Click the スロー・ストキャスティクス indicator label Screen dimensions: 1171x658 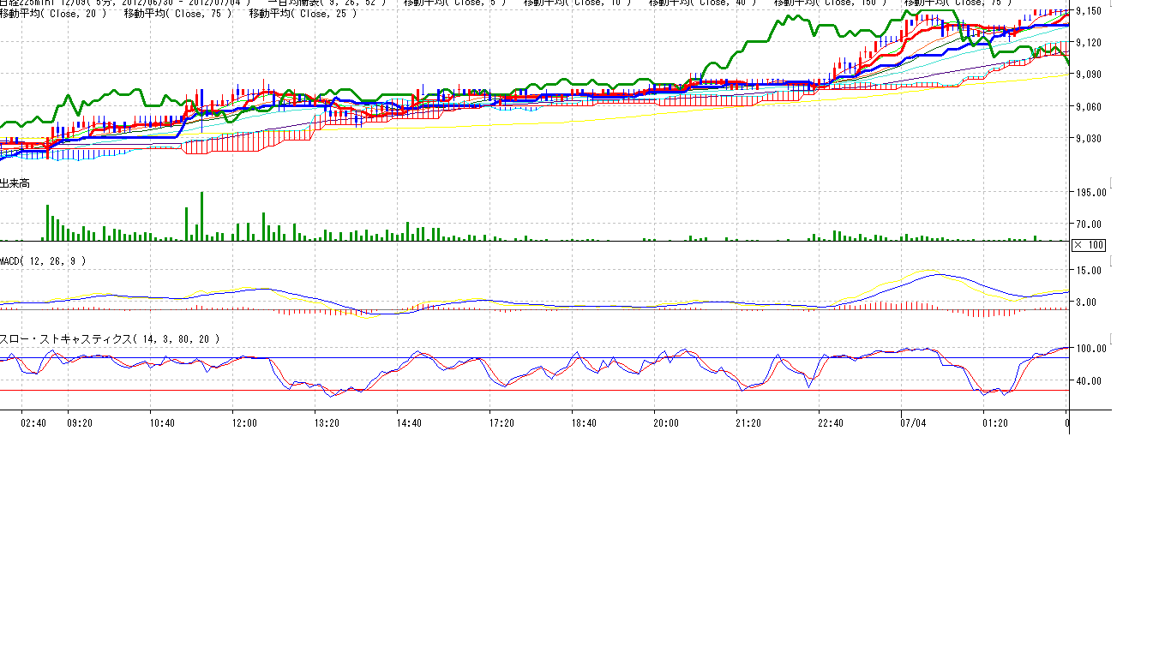[110, 339]
